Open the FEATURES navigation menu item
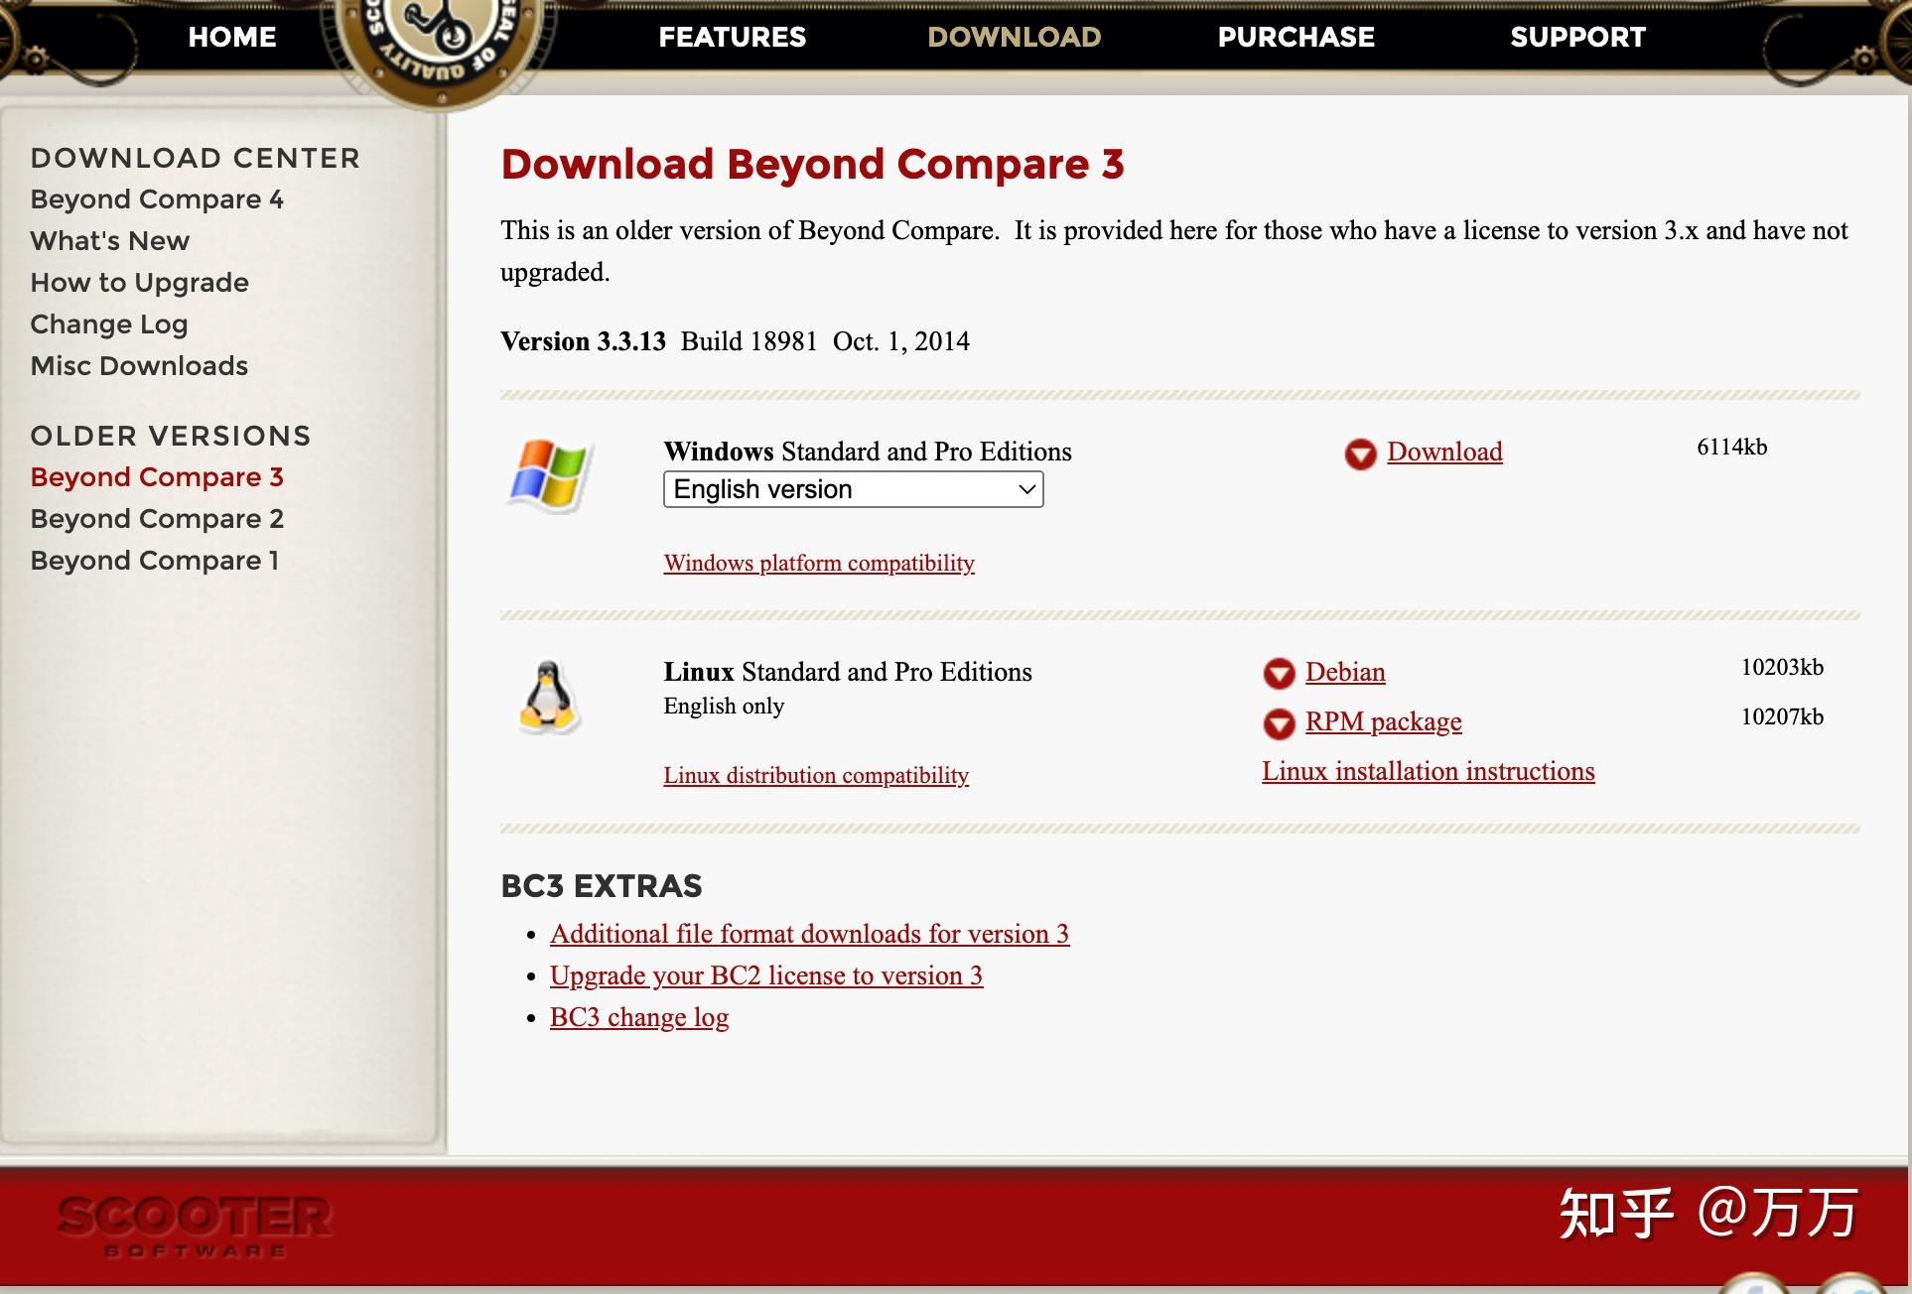The height and width of the screenshot is (1294, 1912). 733,38
